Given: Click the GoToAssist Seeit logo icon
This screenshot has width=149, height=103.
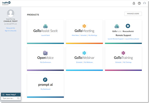Looking at the screenshot, I should (x=45, y=26).
